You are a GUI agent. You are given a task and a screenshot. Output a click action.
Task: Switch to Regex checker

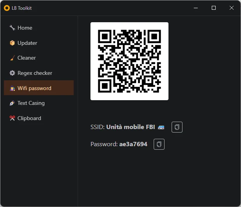(39, 73)
